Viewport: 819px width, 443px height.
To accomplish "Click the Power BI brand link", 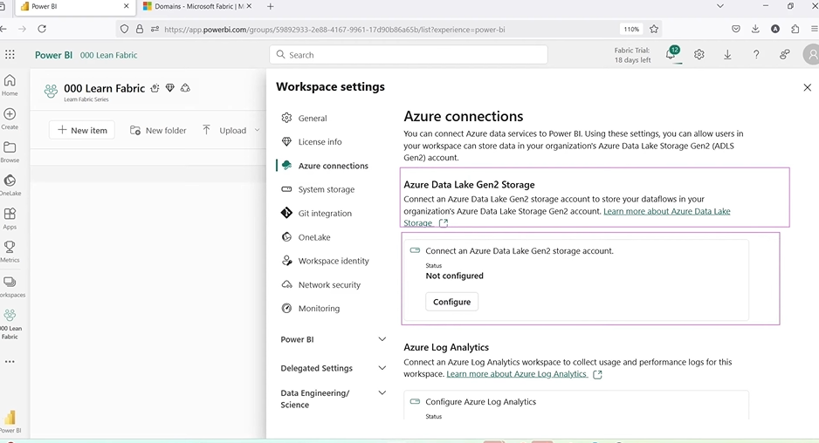I will [x=53, y=55].
